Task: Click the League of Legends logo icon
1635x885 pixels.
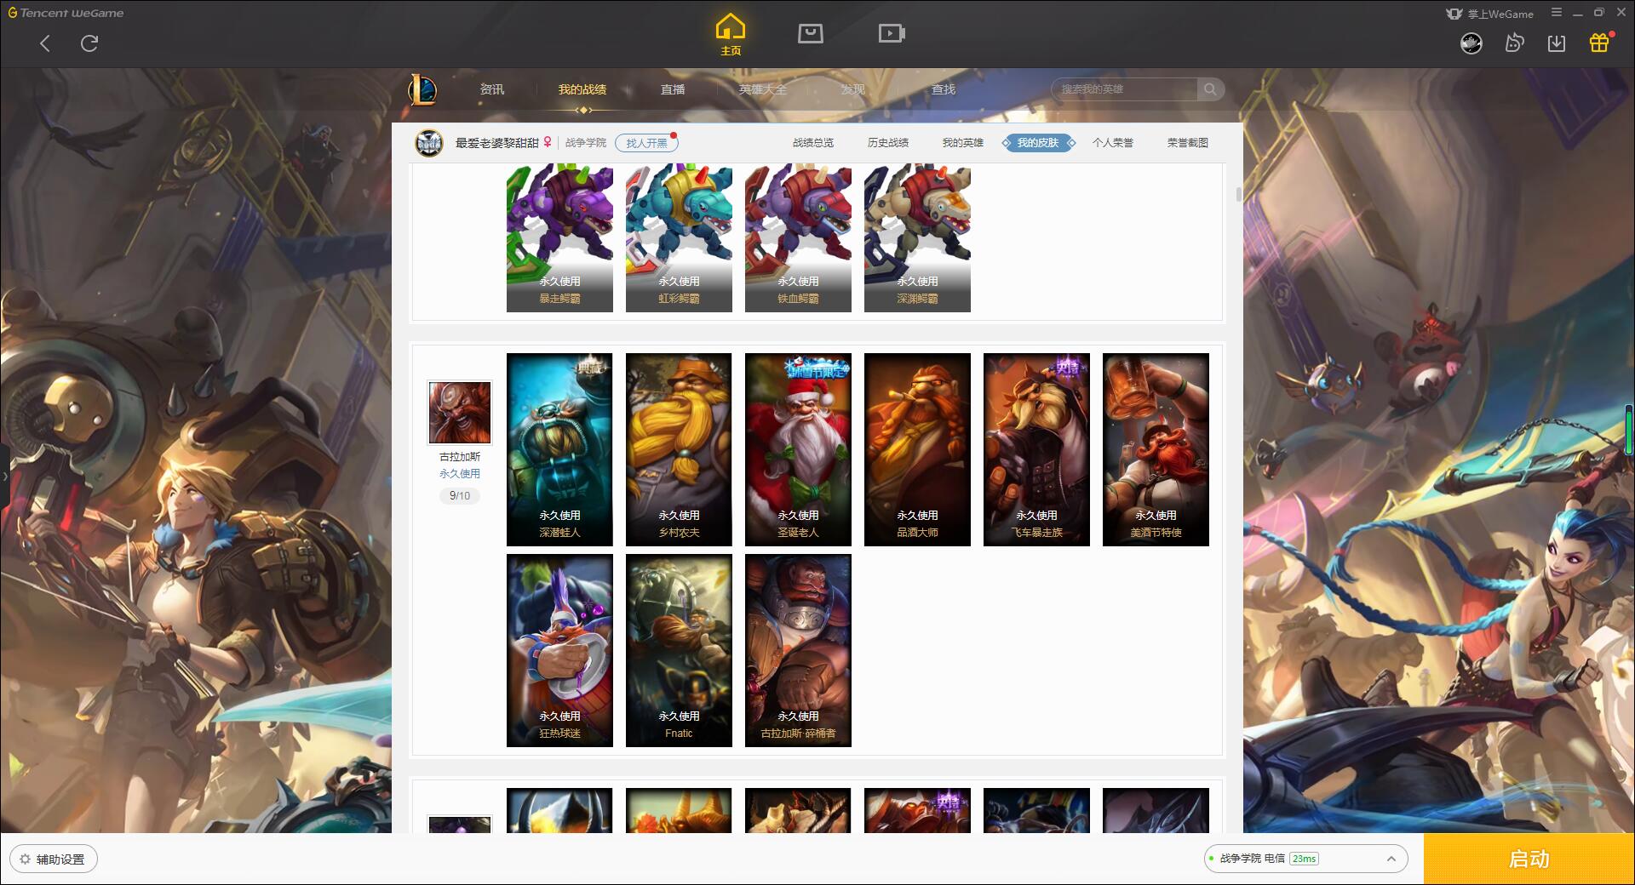Action: click(x=423, y=89)
